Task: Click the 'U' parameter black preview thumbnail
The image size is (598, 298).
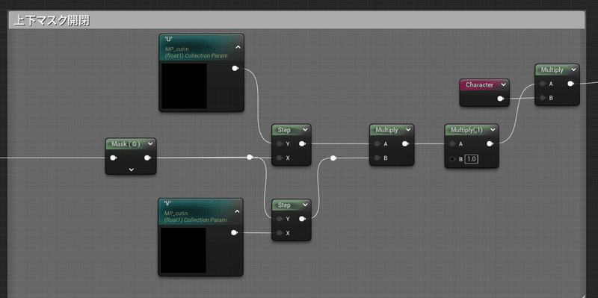Action: click(x=184, y=86)
